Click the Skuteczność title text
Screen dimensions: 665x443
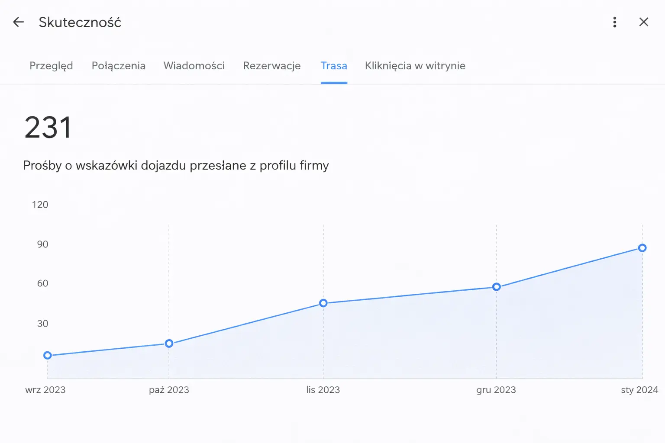80,22
